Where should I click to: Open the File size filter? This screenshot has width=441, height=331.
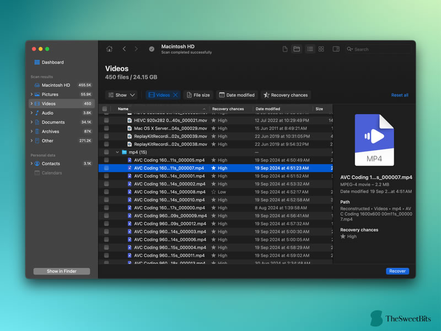pyautogui.click(x=198, y=95)
